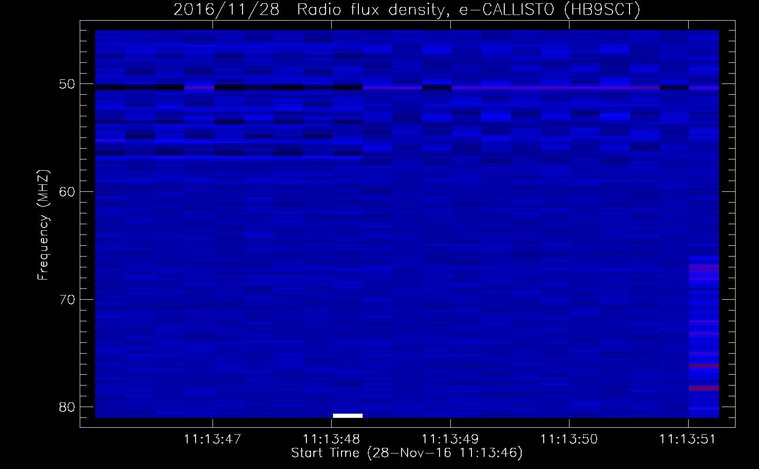Viewport: 759px width, 469px height.
Task: Click the 11:13:51 time tick label
Action: click(688, 439)
